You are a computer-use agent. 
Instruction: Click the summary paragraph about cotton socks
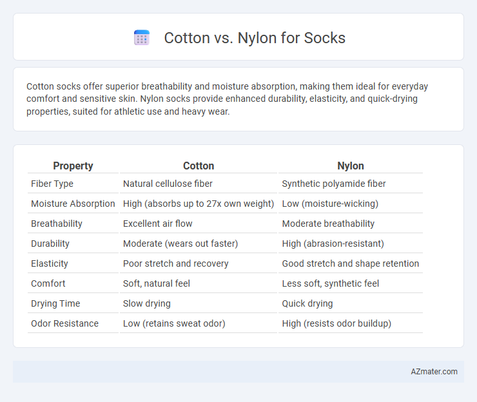tap(227, 99)
